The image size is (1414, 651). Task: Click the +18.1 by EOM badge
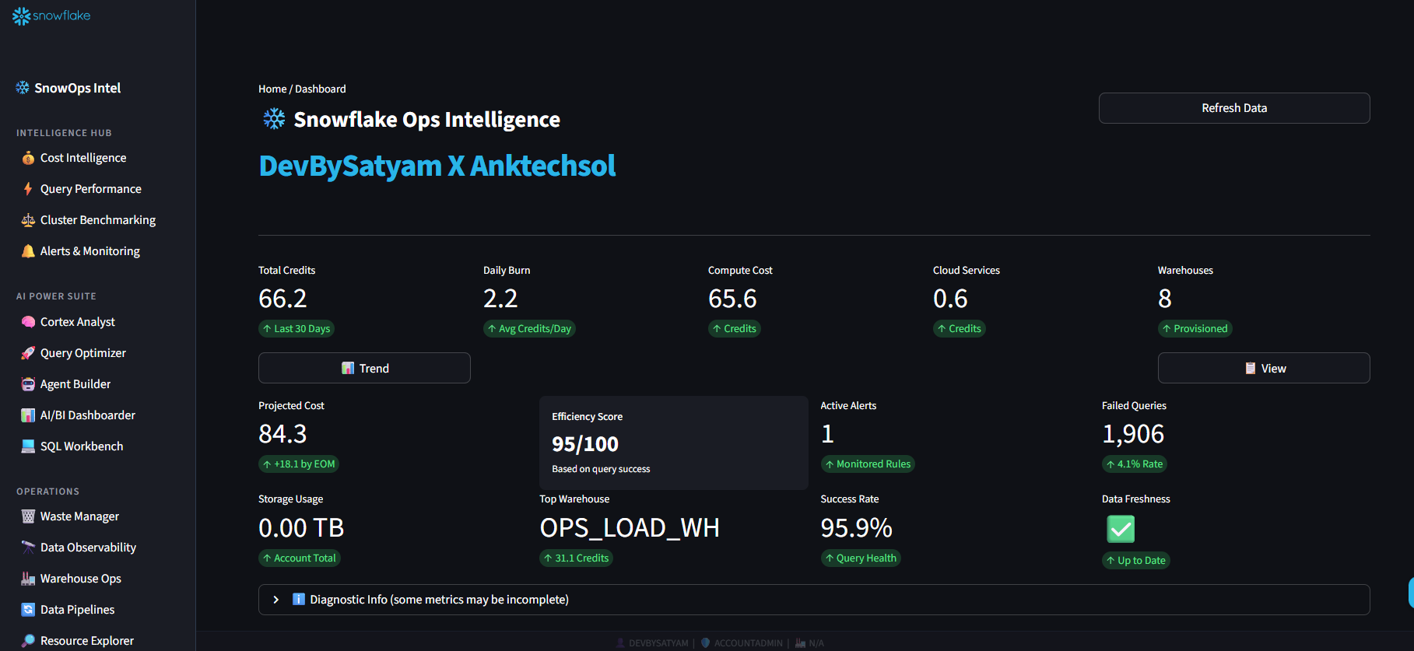[299, 464]
